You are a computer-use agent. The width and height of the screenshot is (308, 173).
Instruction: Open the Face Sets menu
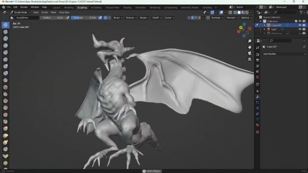(x=64, y=12)
